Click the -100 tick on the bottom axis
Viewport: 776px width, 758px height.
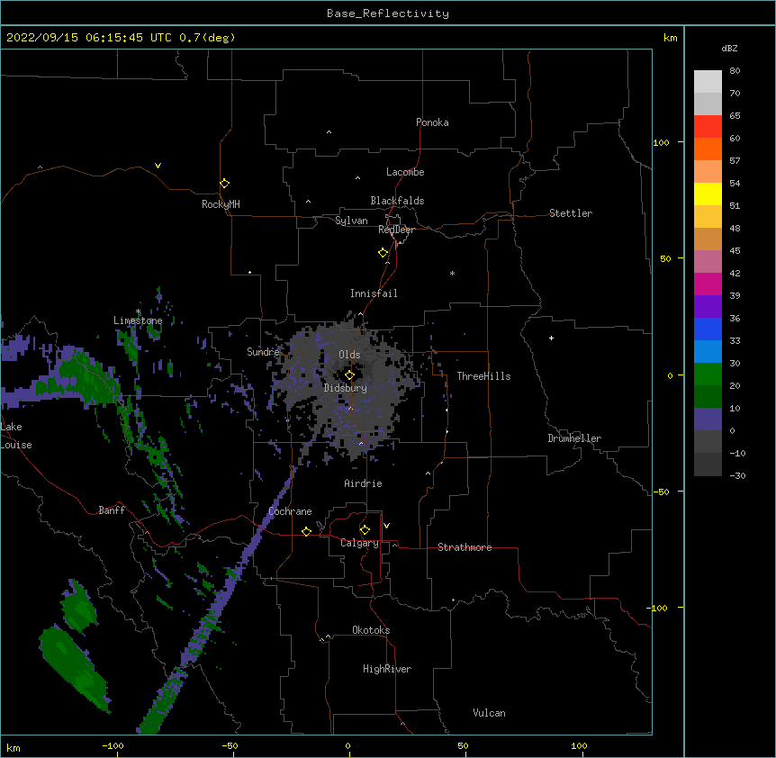(113, 745)
